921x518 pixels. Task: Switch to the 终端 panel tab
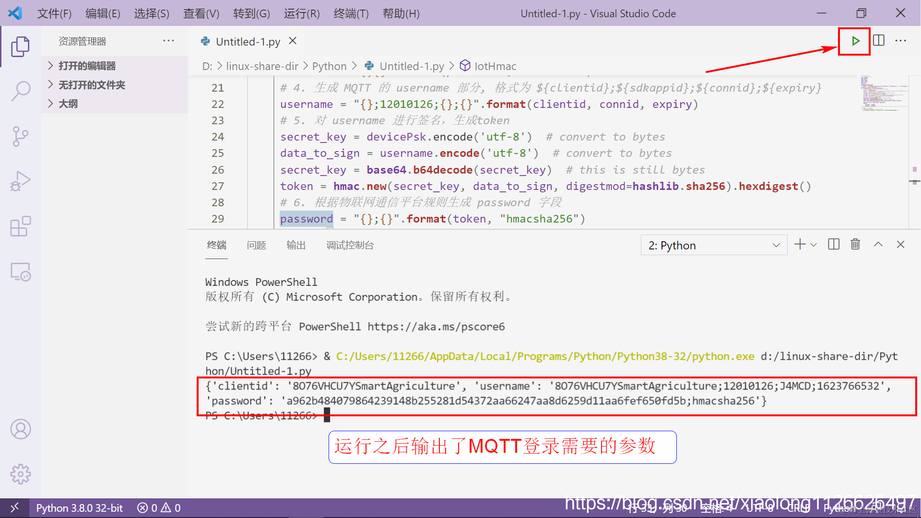(216, 245)
